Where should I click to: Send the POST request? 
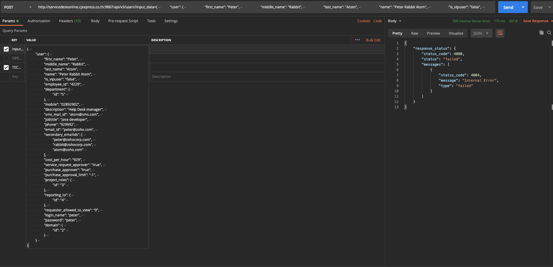pyautogui.click(x=508, y=7)
